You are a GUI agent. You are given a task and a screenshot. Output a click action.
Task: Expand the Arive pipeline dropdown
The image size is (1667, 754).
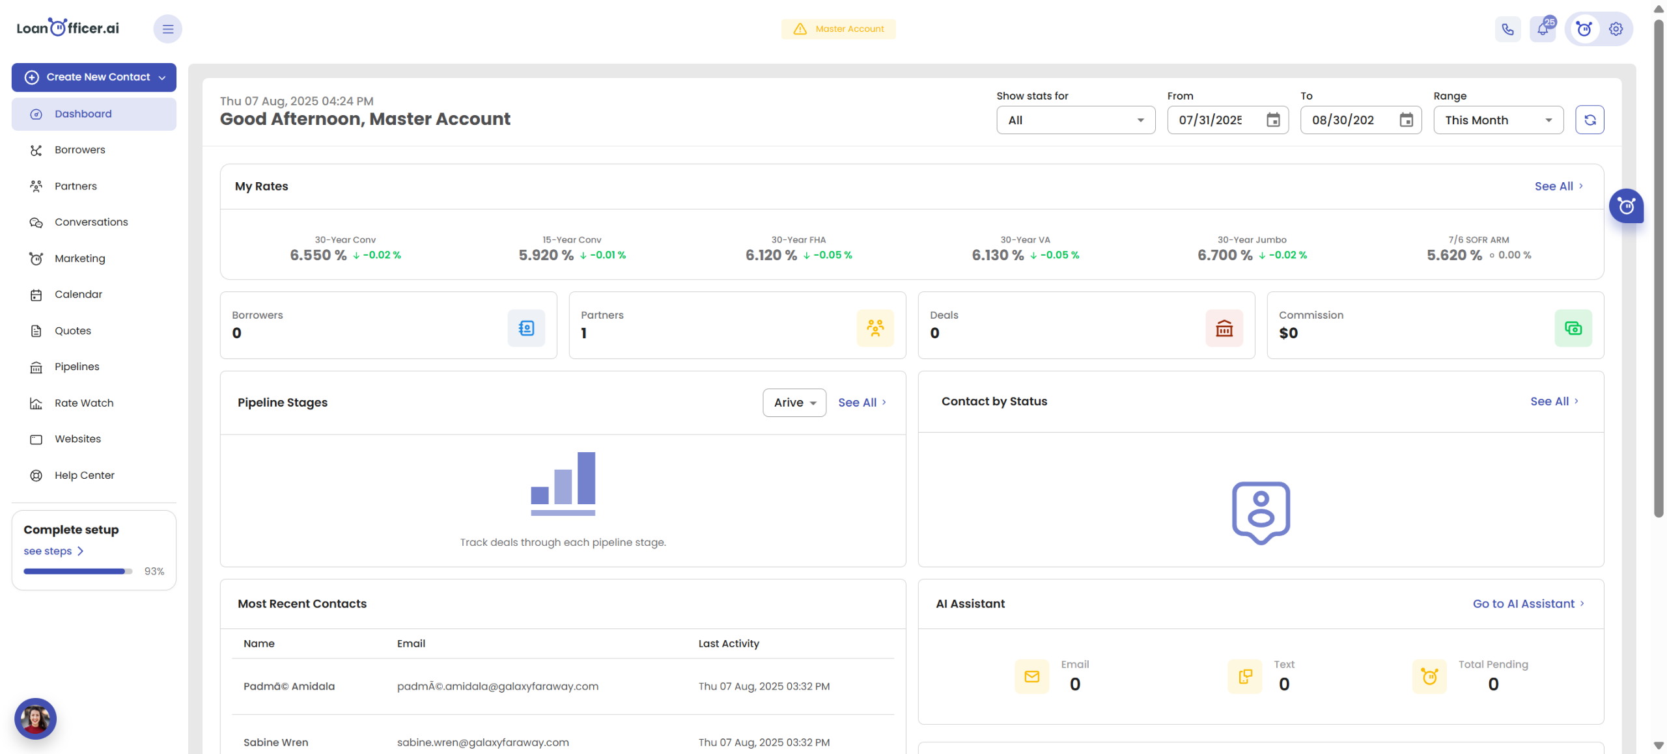(794, 403)
